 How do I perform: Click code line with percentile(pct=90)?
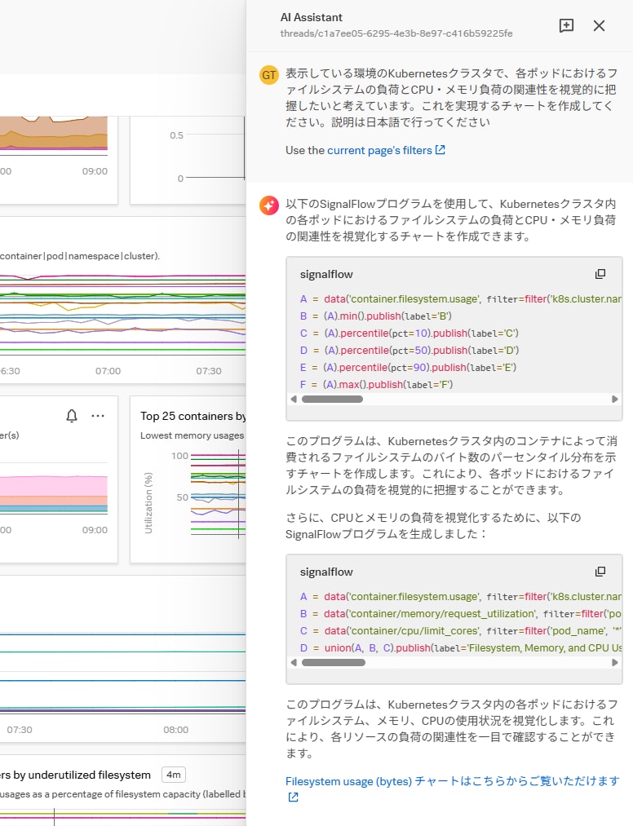click(x=408, y=367)
